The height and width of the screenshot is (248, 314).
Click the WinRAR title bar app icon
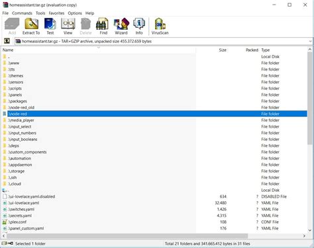[x=5, y=5]
